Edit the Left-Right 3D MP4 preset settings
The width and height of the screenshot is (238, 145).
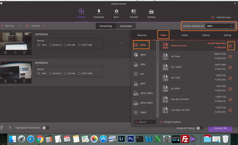pos(230,110)
